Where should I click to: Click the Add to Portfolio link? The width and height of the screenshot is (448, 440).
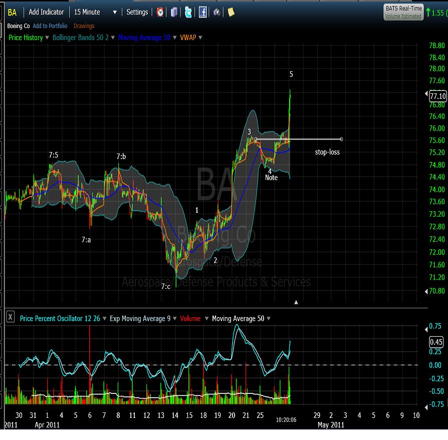click(50, 26)
